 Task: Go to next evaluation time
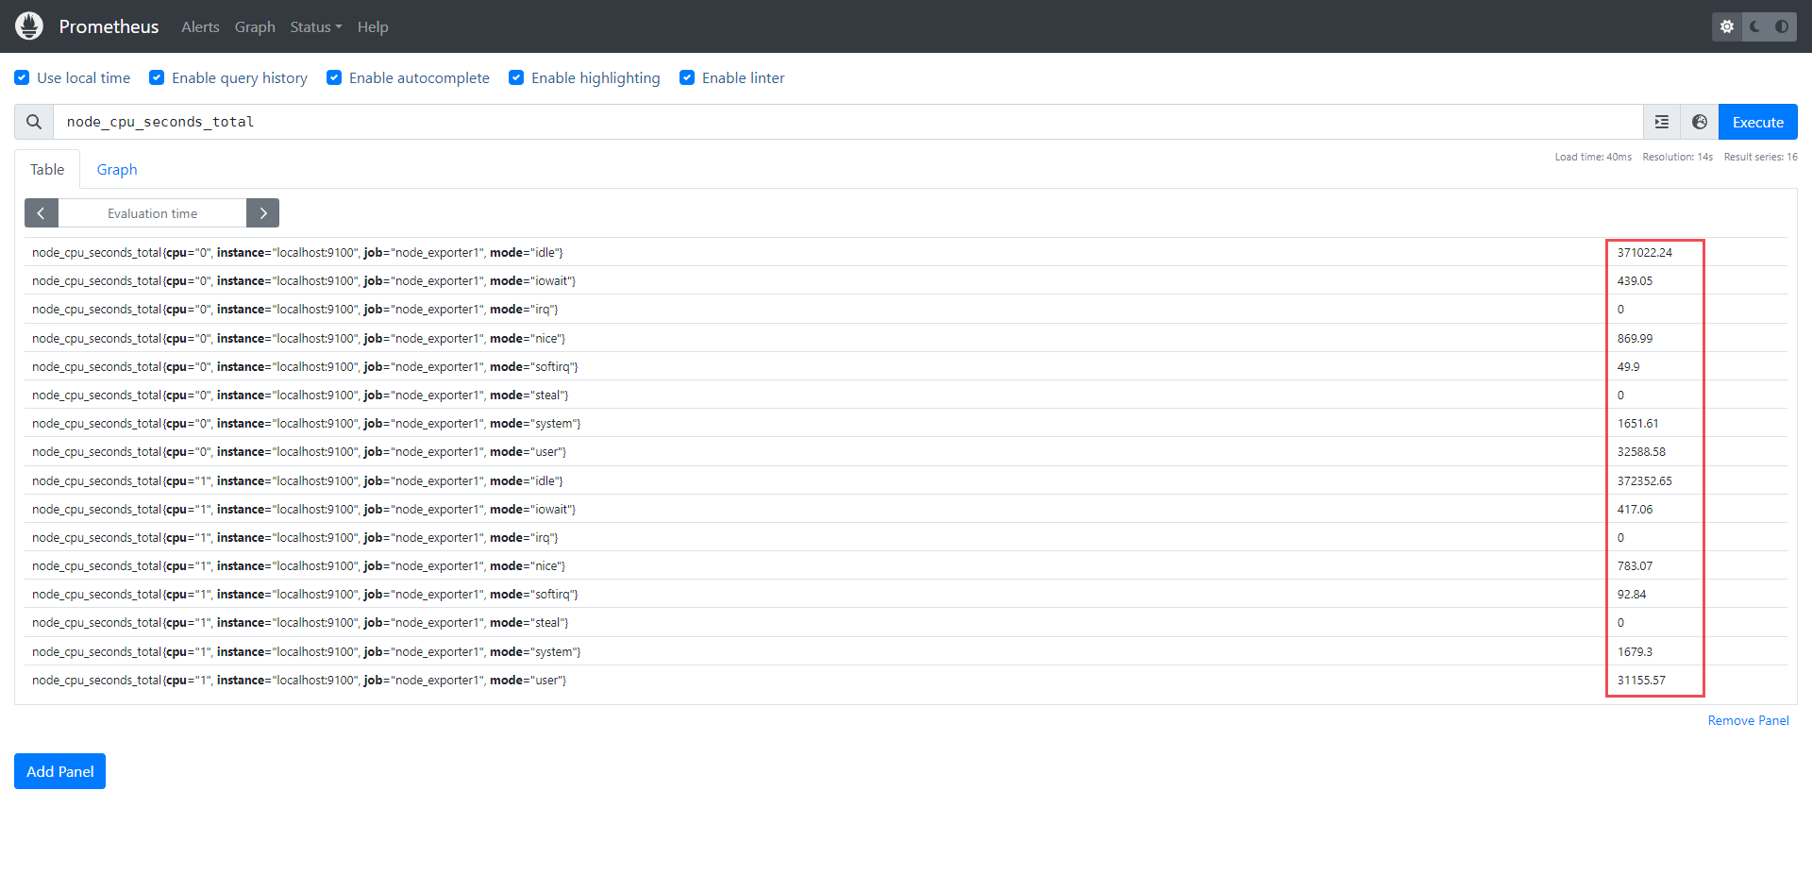[262, 213]
